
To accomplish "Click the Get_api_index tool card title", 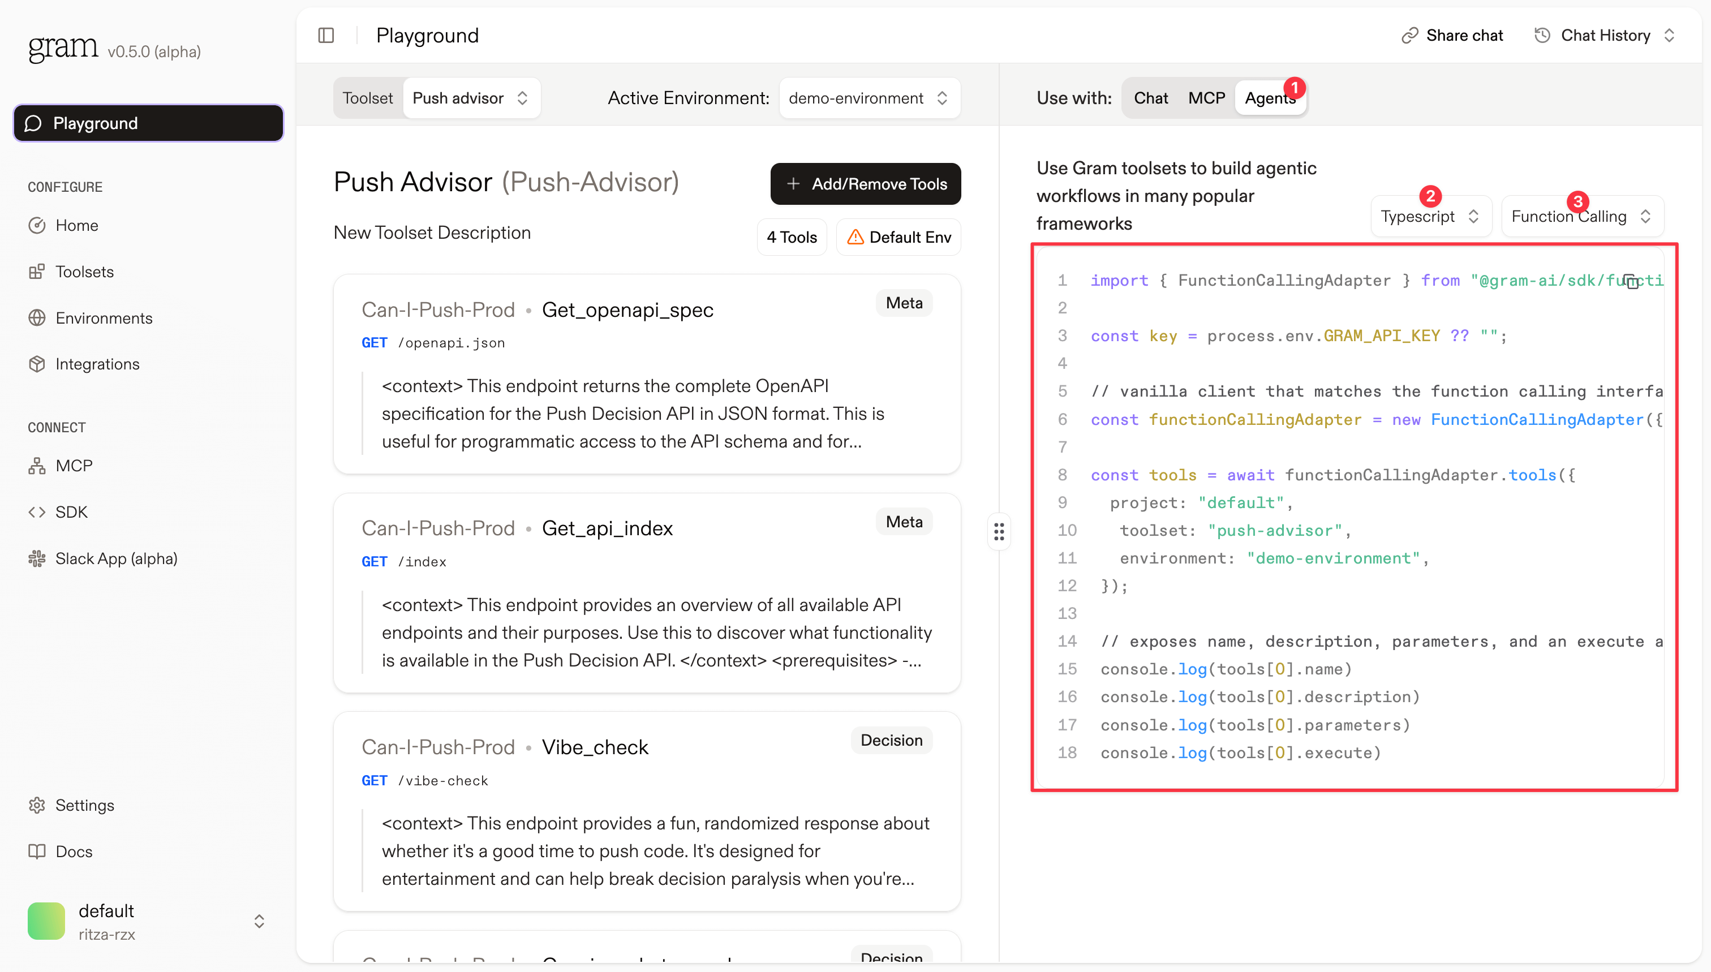I will 607,528.
